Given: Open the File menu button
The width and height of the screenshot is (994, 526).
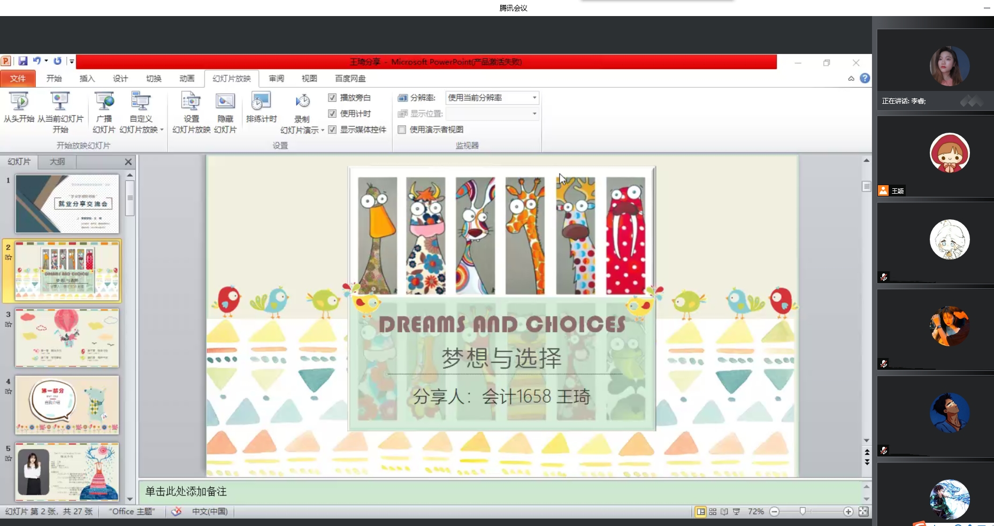Looking at the screenshot, I should 18,79.
